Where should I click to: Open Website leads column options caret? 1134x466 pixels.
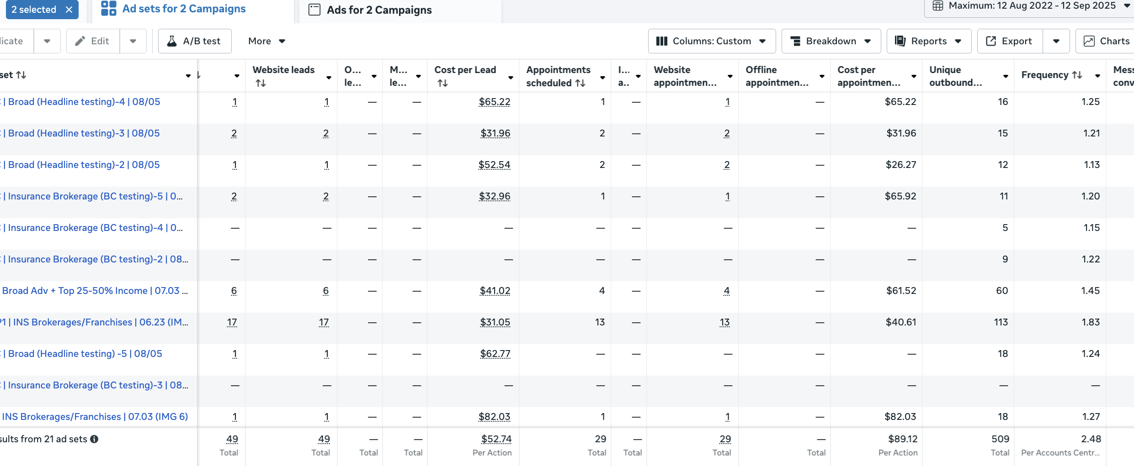329,78
